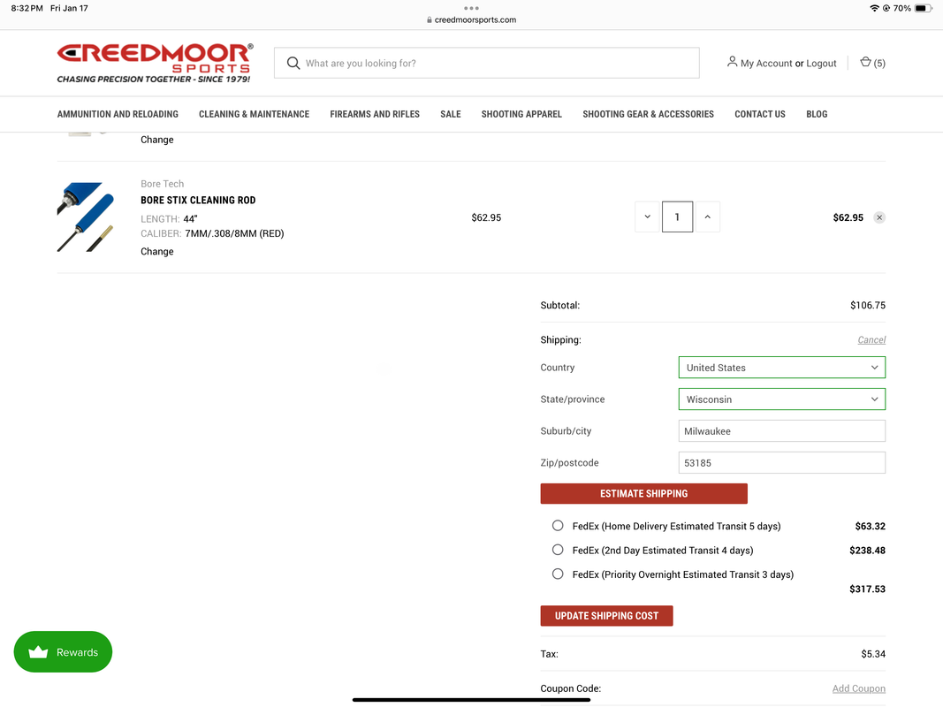Click the Change link above the Bore Stix row
The image size is (943, 707).
click(157, 140)
